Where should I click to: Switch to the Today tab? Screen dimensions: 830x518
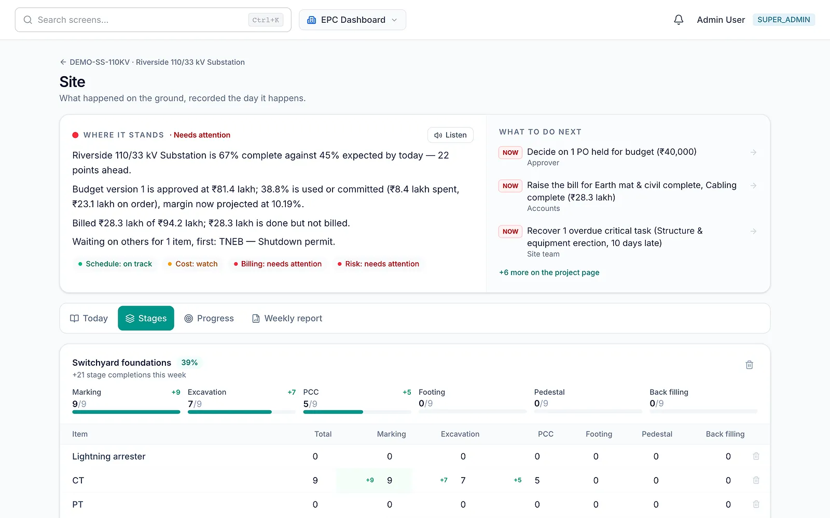(89, 318)
